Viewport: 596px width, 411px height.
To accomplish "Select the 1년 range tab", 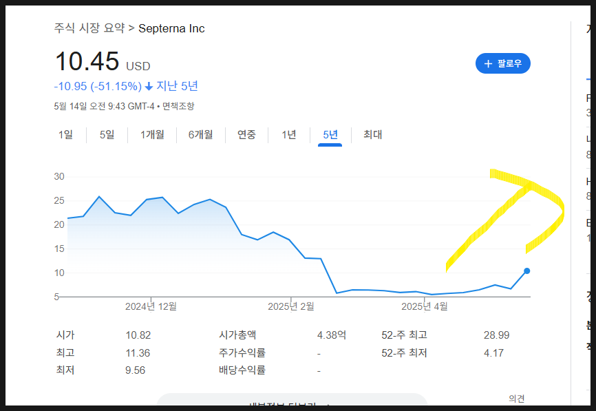I will pyautogui.click(x=289, y=135).
